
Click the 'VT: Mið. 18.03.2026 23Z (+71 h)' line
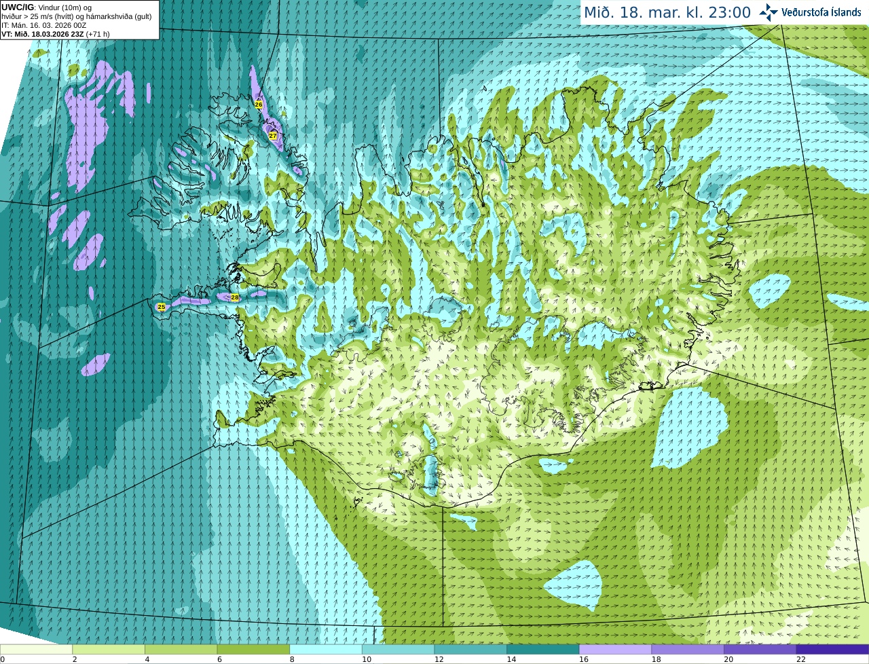[56, 34]
